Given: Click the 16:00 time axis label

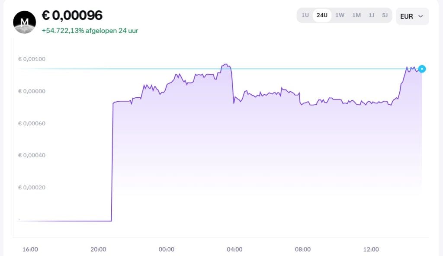Looking at the screenshot, I should click(x=30, y=249).
